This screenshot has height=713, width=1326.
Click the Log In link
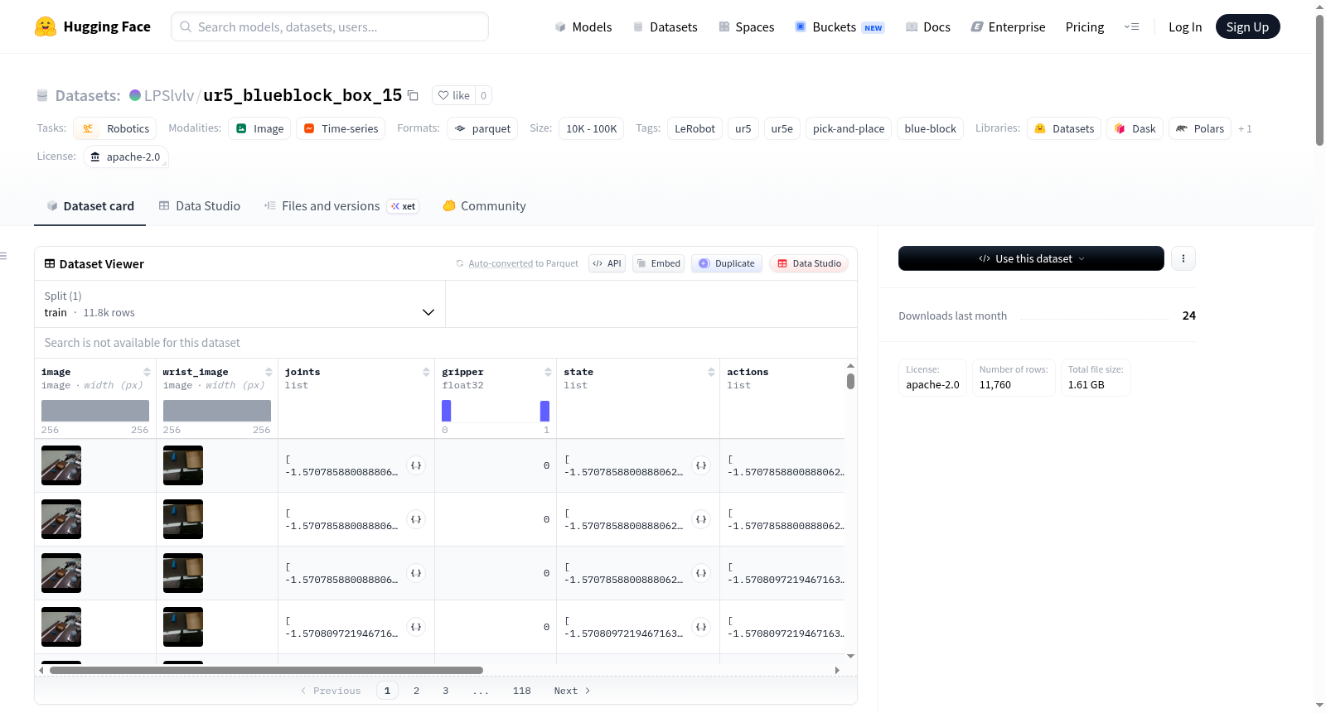click(x=1185, y=26)
